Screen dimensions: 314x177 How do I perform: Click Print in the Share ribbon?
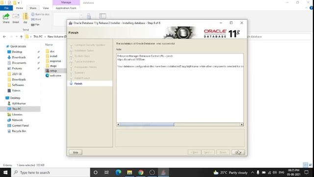[x=36, y=19]
